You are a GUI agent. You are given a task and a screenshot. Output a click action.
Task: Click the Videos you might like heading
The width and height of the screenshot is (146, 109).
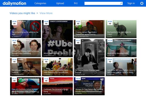pos(22,13)
